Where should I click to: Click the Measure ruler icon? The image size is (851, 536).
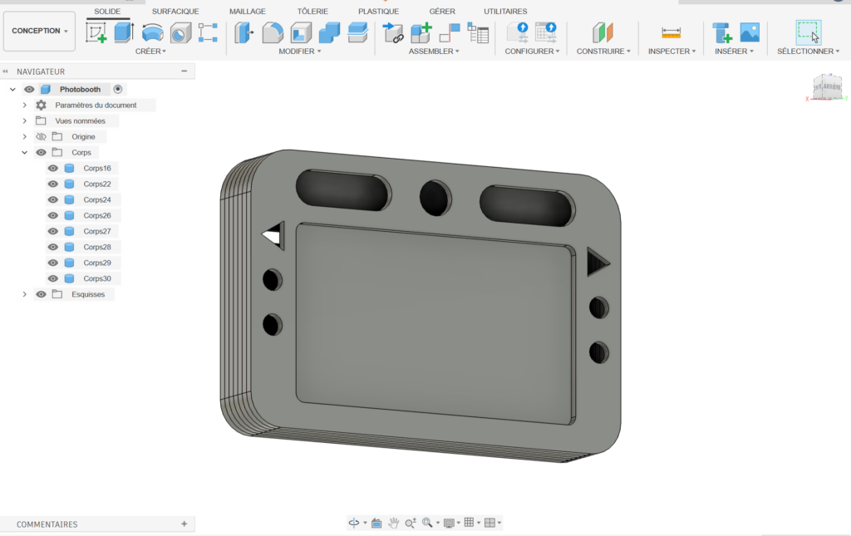[x=670, y=32]
